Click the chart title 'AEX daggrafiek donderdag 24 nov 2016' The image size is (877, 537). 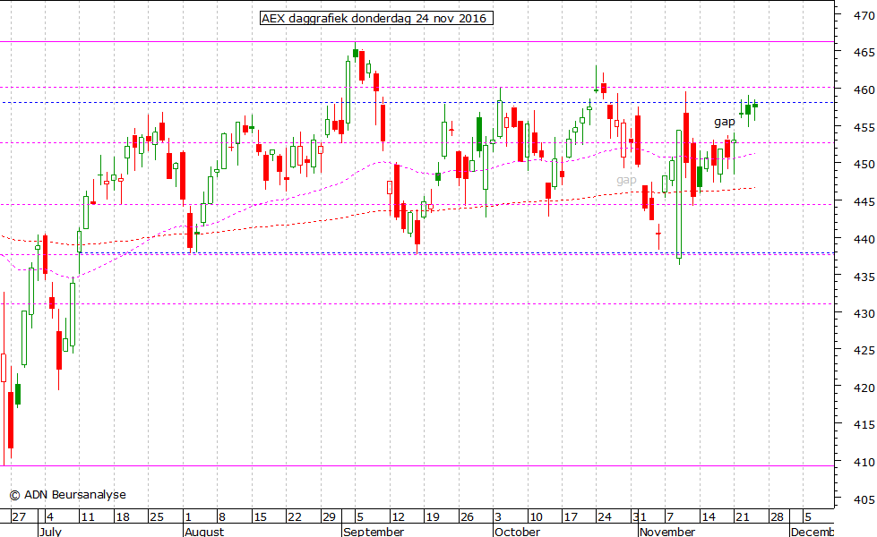click(376, 19)
